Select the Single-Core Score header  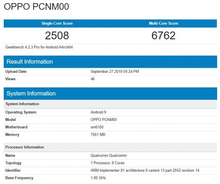pyautogui.click(x=57, y=23)
